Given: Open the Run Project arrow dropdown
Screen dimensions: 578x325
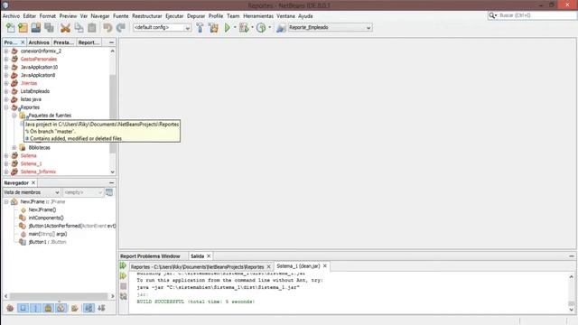Looking at the screenshot, I should coord(235,28).
